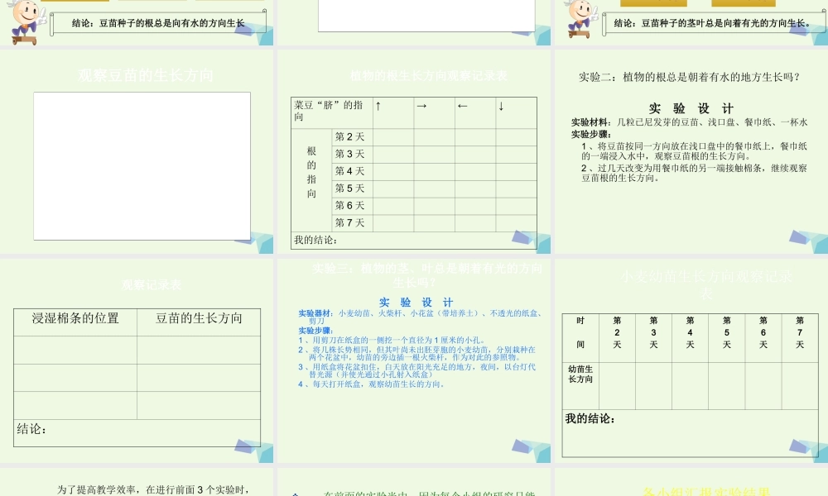Click the black 实验步骤 label in 实验二 slide
828x496 pixels.
pyautogui.click(x=591, y=135)
